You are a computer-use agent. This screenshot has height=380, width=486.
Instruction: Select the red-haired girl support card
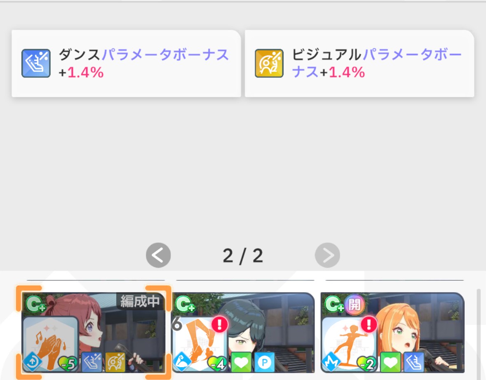(x=93, y=333)
